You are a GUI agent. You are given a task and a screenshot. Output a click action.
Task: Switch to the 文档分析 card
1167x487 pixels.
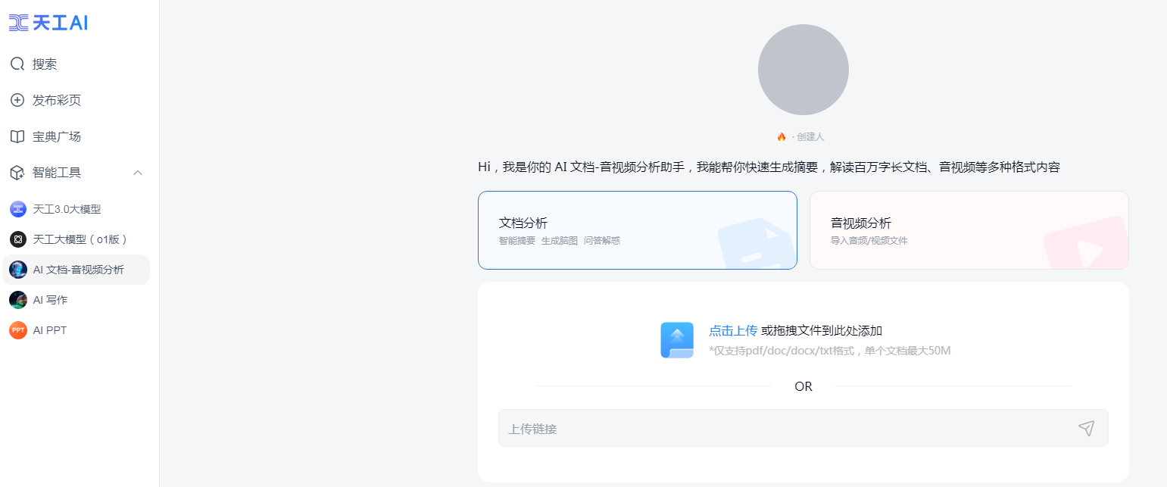637,229
